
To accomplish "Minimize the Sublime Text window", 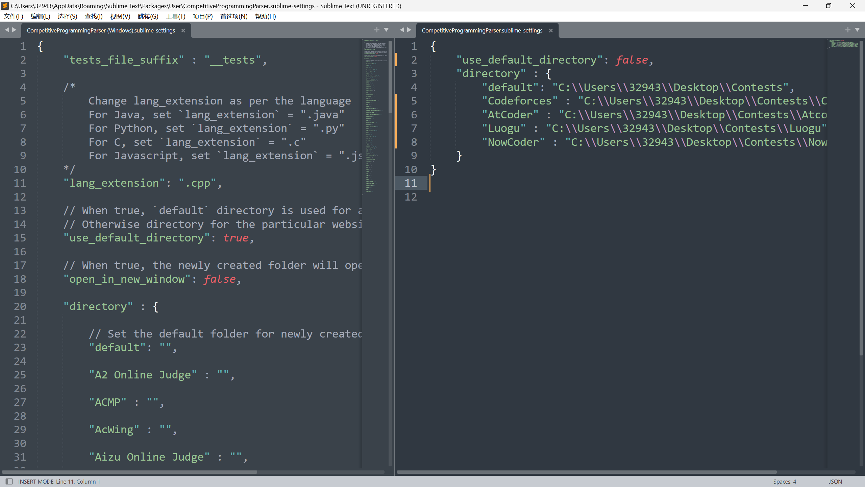I will pyautogui.click(x=805, y=6).
